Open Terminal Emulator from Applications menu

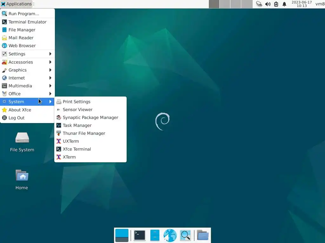(x=27, y=22)
